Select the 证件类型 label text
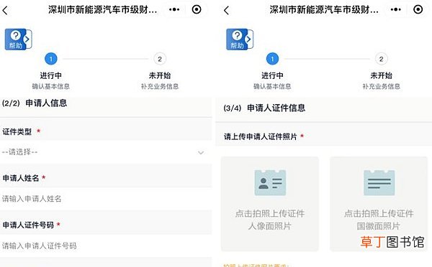This screenshot has width=432, height=267. pyautogui.click(x=17, y=131)
